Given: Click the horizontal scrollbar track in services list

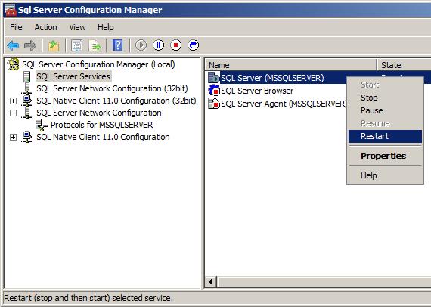Looking at the screenshot, I should click(x=324, y=282).
